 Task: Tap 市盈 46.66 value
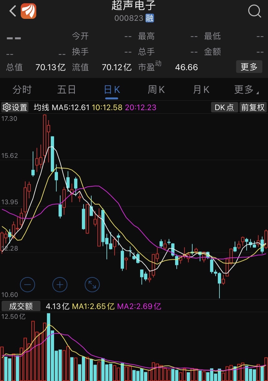pyautogui.click(x=186, y=67)
